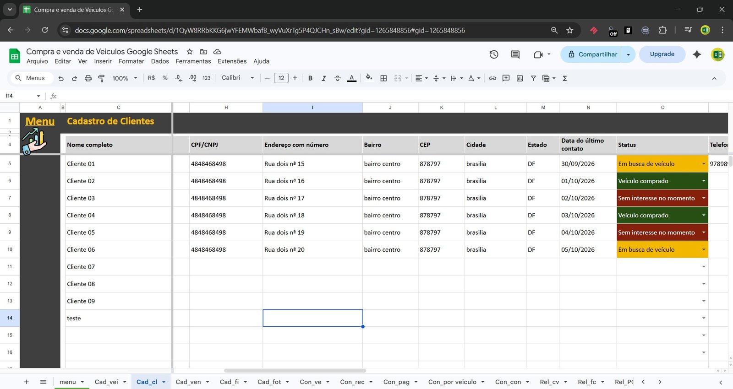Switch to the Cad_vei sheet tab
The image size is (733, 389).
coord(106,382)
